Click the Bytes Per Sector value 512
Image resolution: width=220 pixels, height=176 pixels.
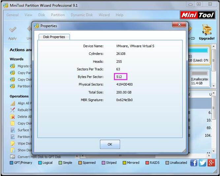click(x=119, y=77)
